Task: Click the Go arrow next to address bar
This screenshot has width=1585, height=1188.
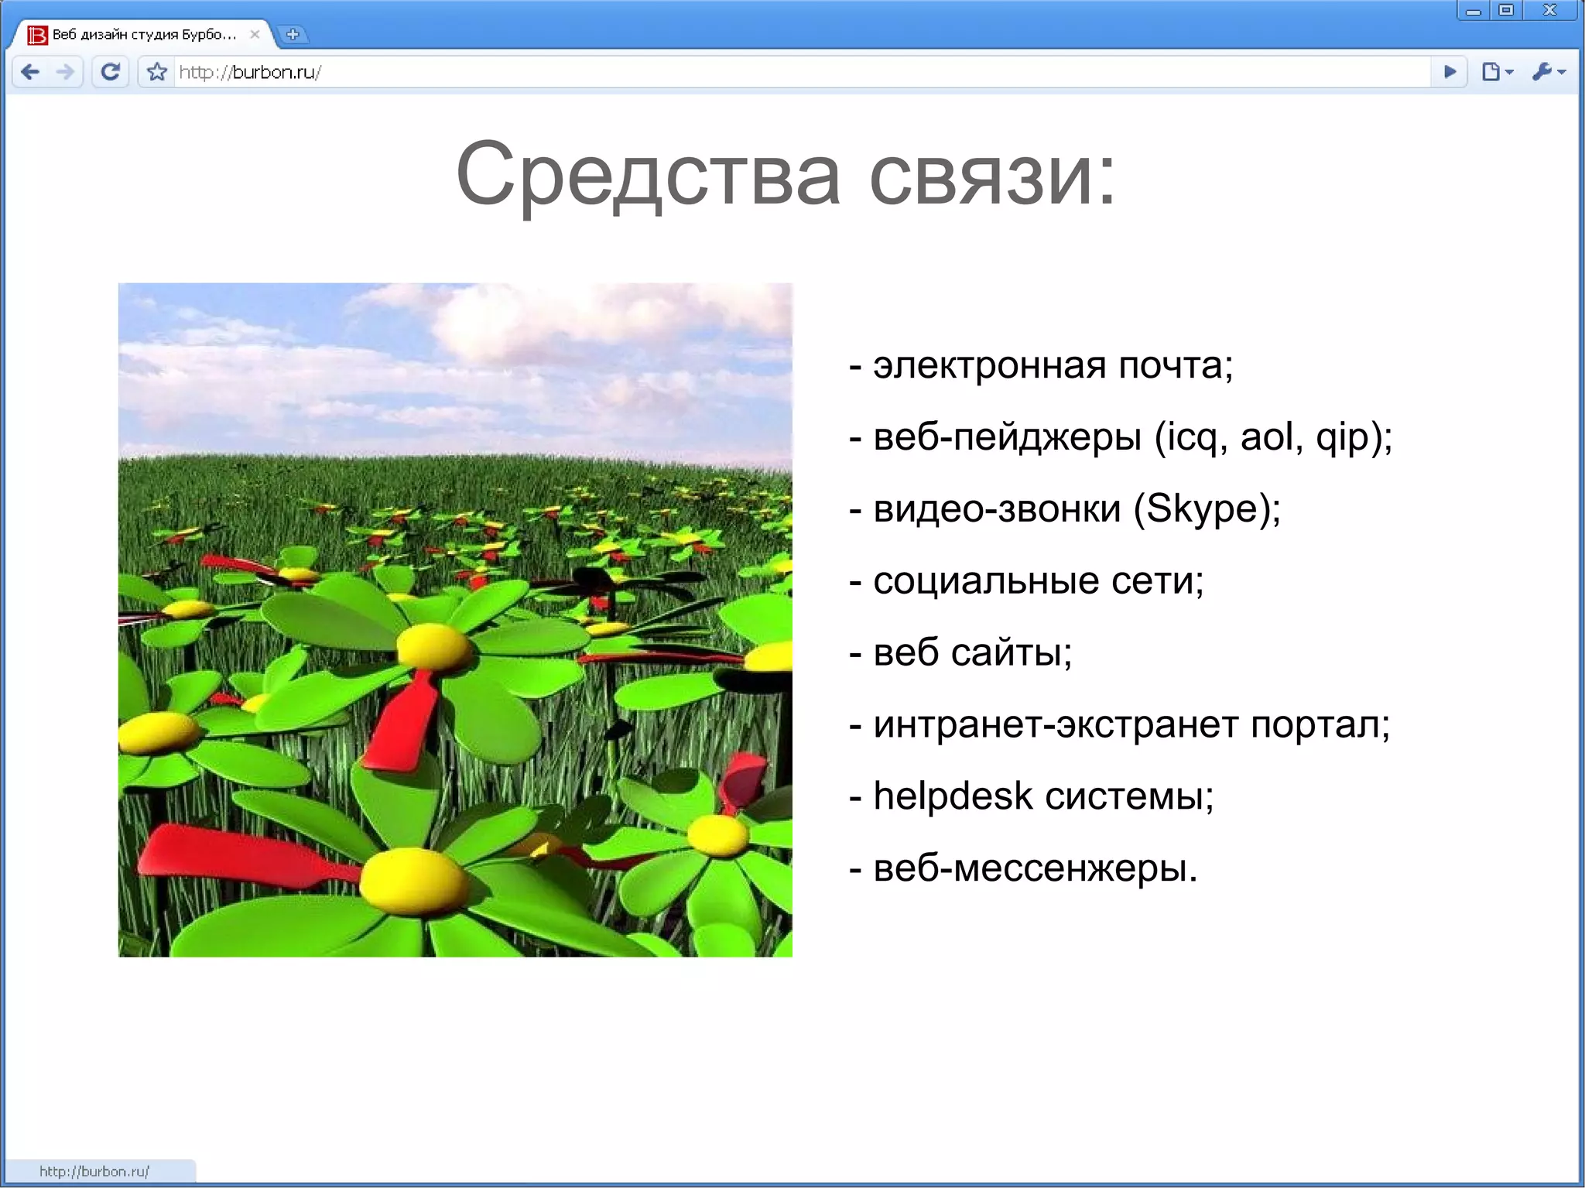Action: click(x=1450, y=72)
